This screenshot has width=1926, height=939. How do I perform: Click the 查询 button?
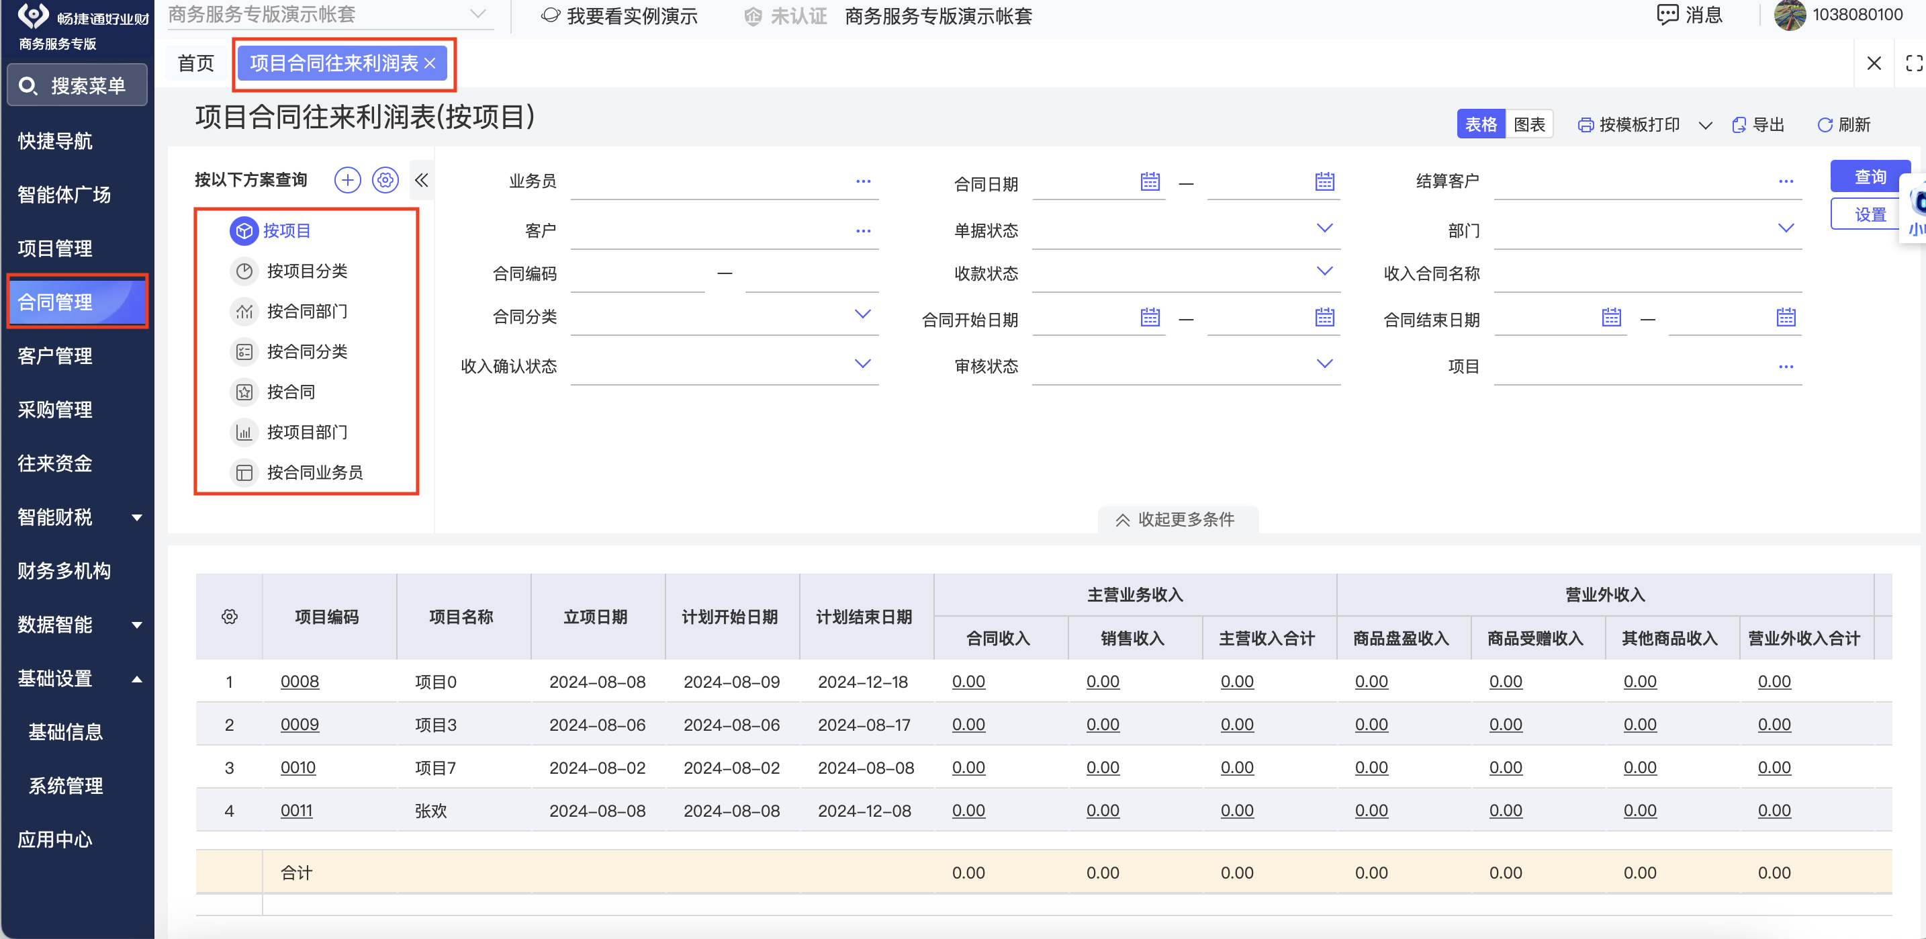[x=1869, y=177]
